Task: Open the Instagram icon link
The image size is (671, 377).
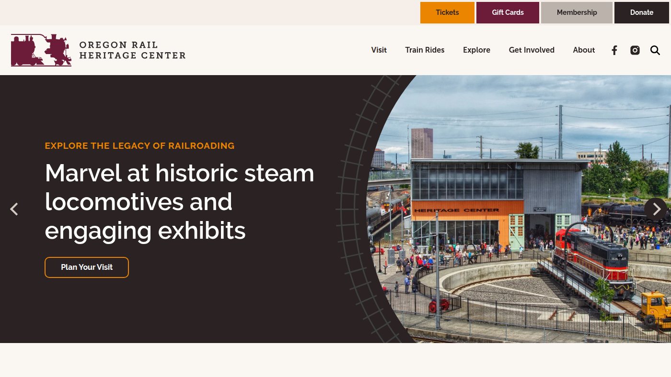Action: tap(635, 50)
